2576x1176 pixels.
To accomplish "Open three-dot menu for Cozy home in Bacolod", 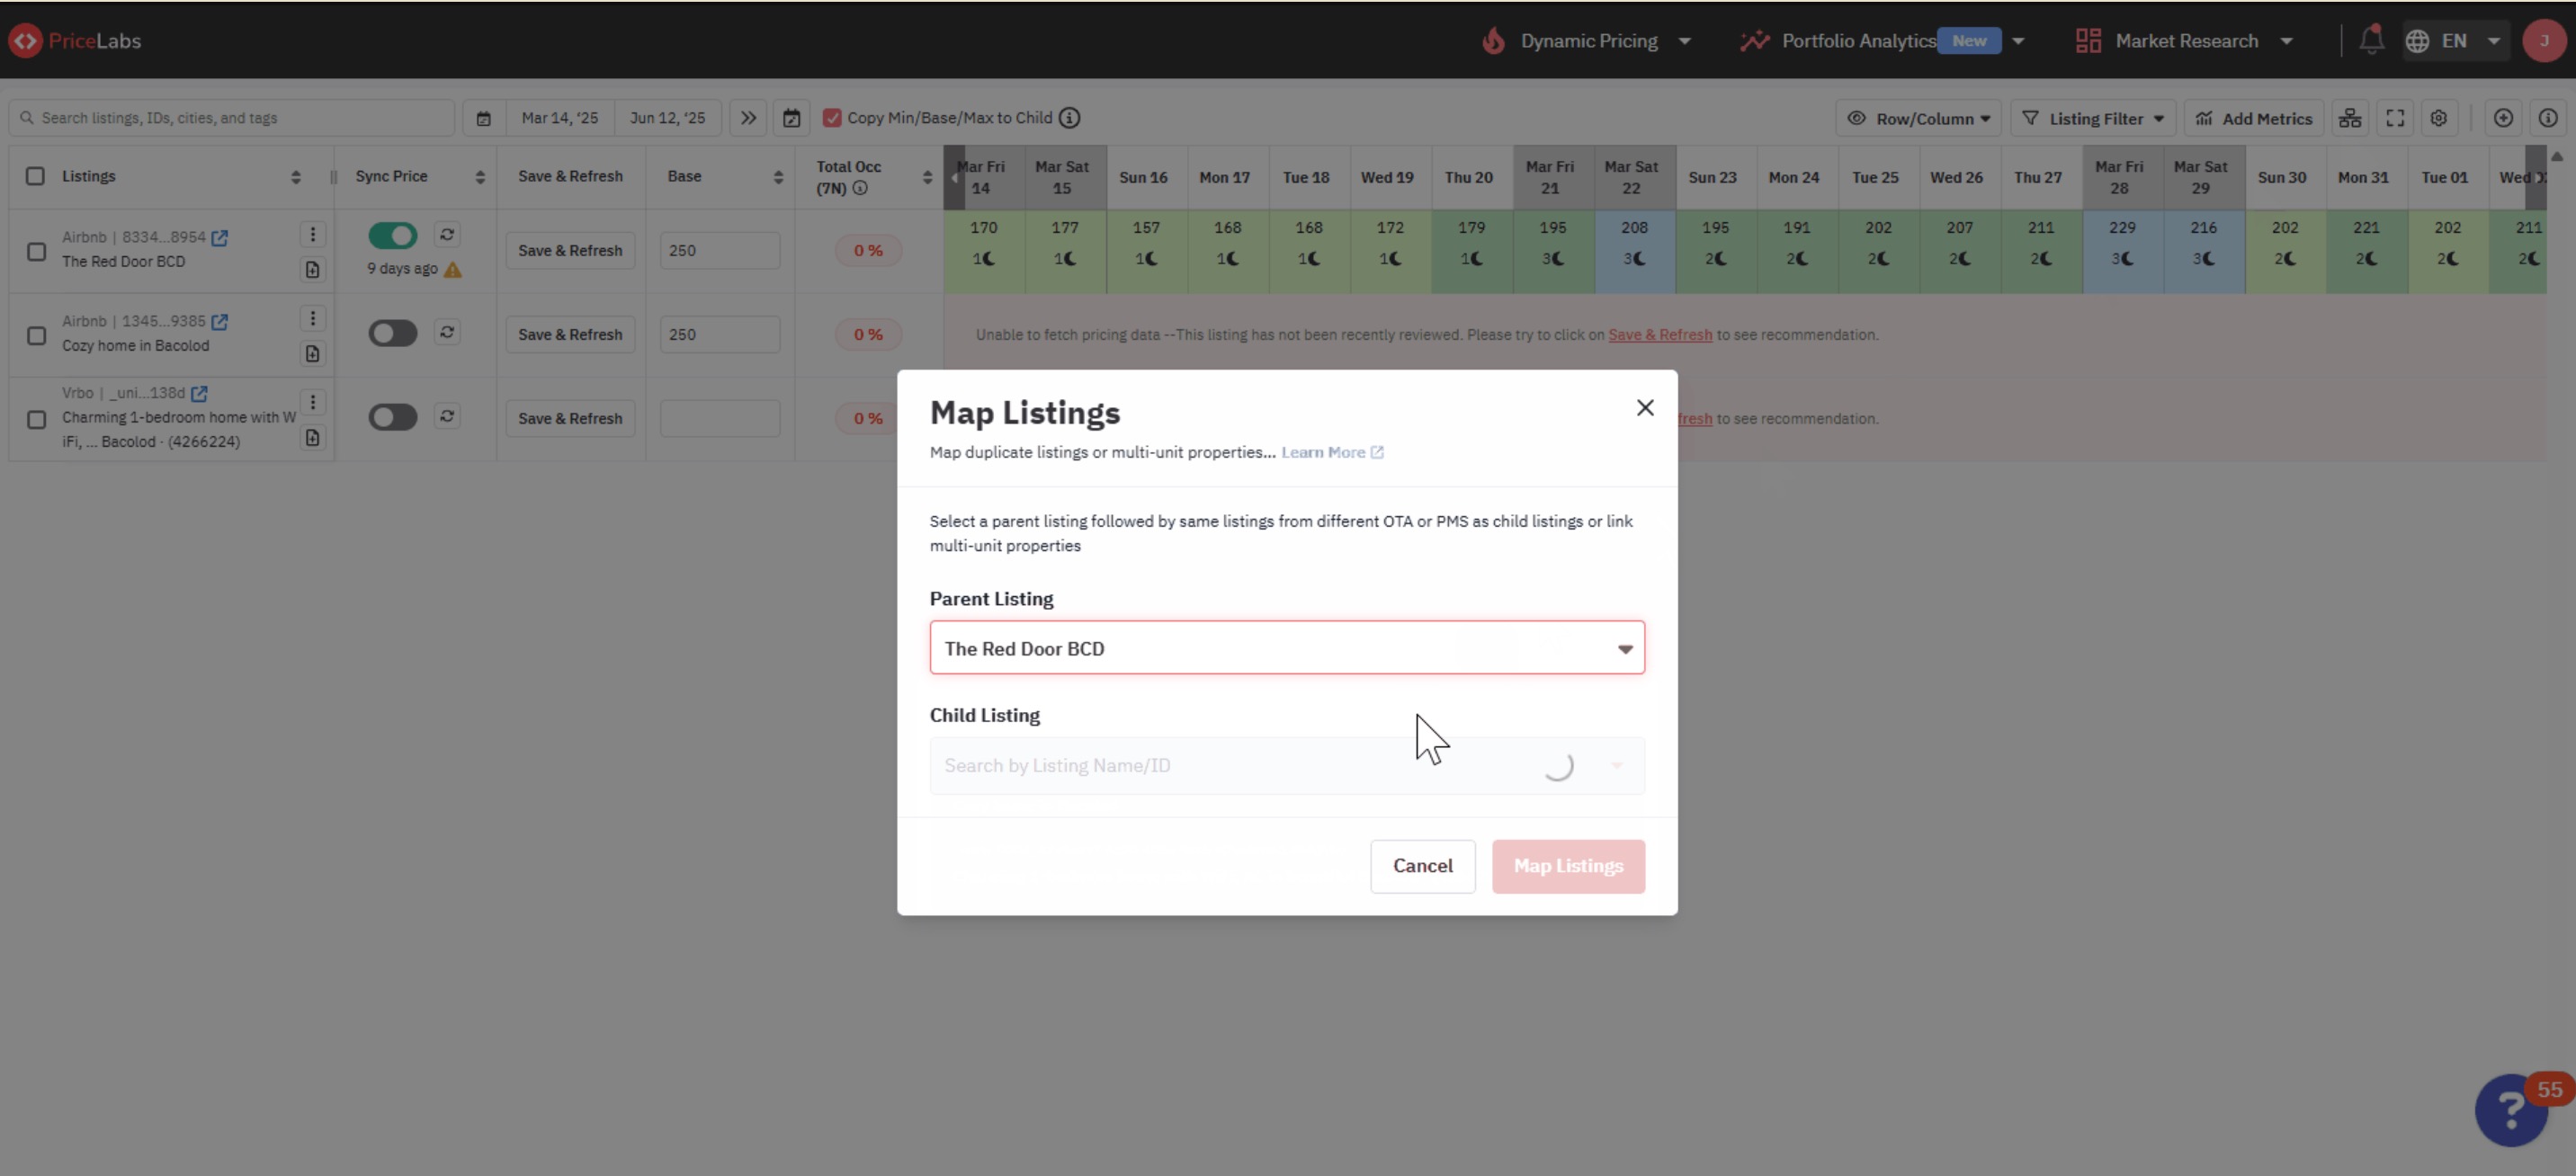I will 313,318.
